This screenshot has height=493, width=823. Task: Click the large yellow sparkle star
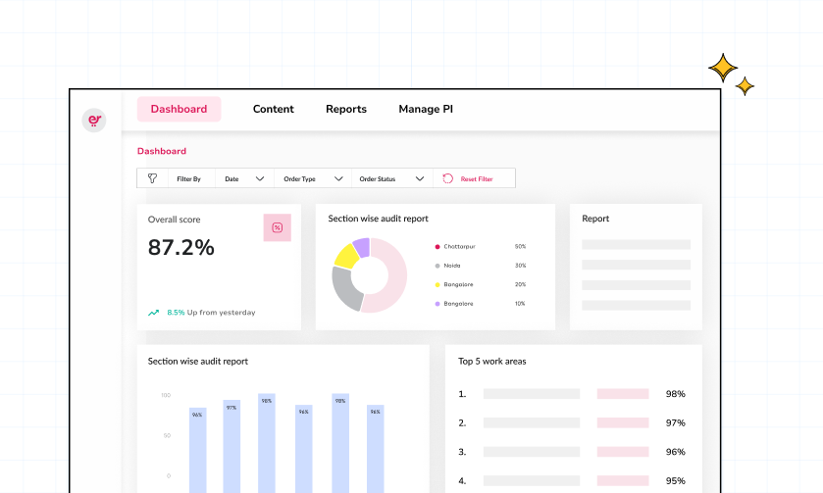click(723, 68)
